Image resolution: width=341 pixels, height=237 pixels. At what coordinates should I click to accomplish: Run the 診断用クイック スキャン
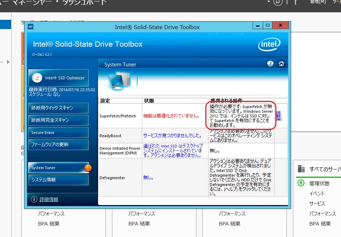59,108
